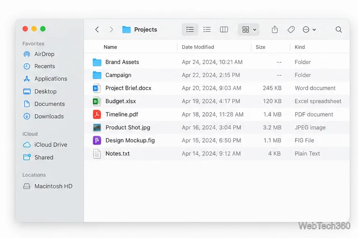Select the Brand Assets folder icon

point(97,62)
